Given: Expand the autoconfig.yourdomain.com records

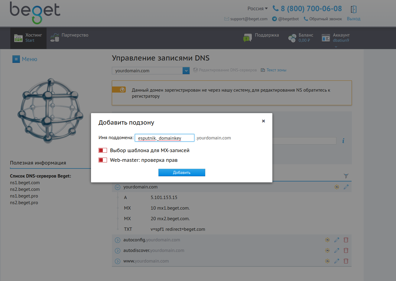Looking at the screenshot, I should coord(118,240).
